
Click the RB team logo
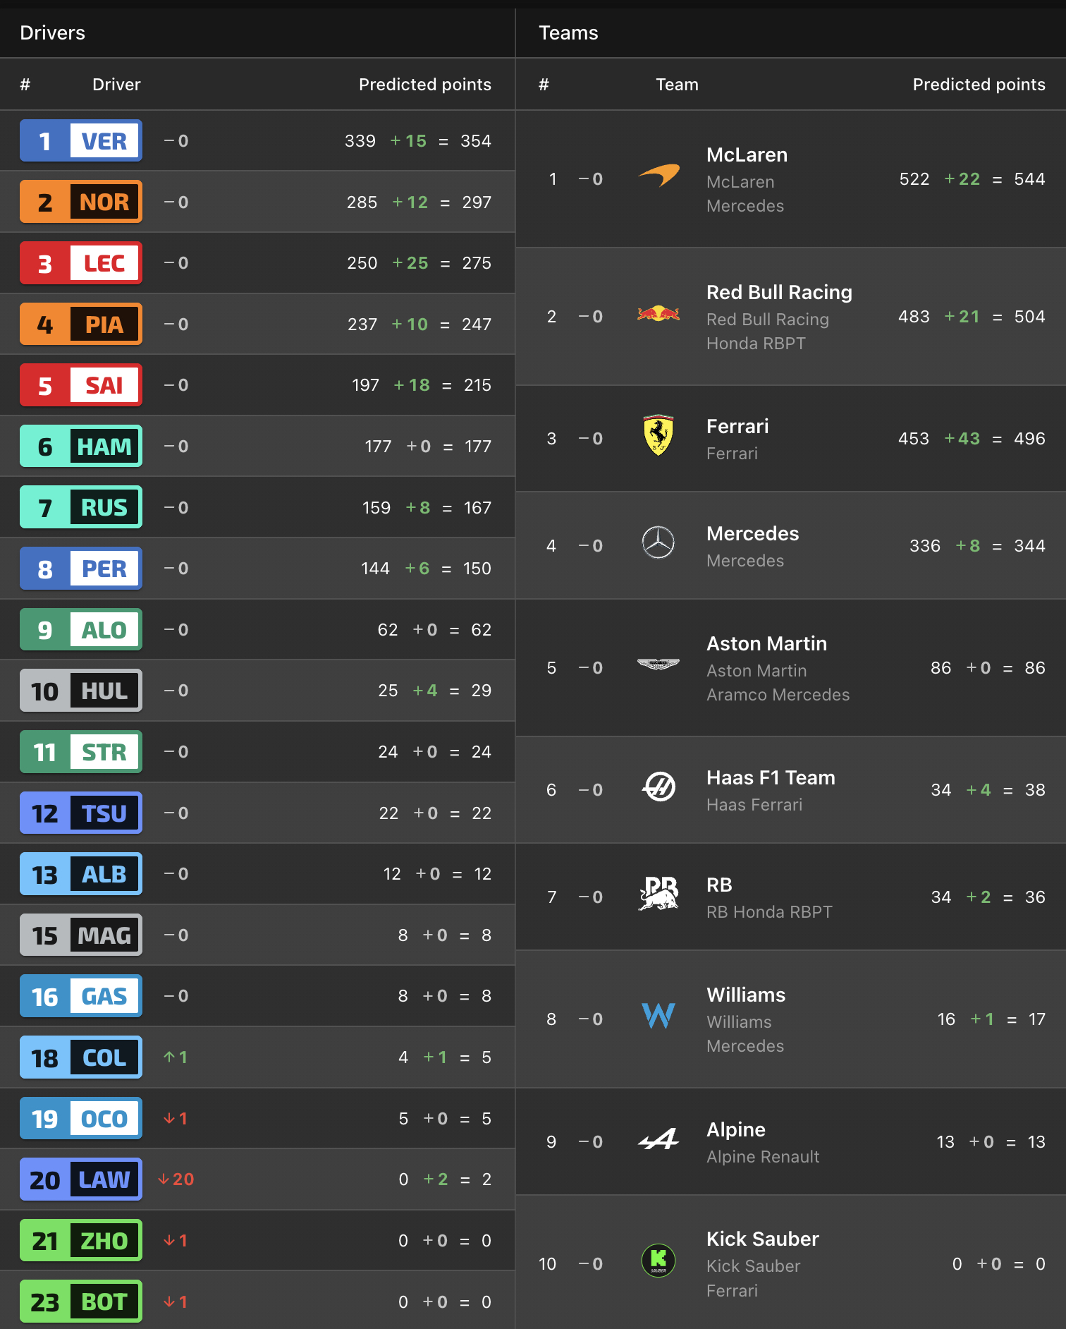(658, 894)
